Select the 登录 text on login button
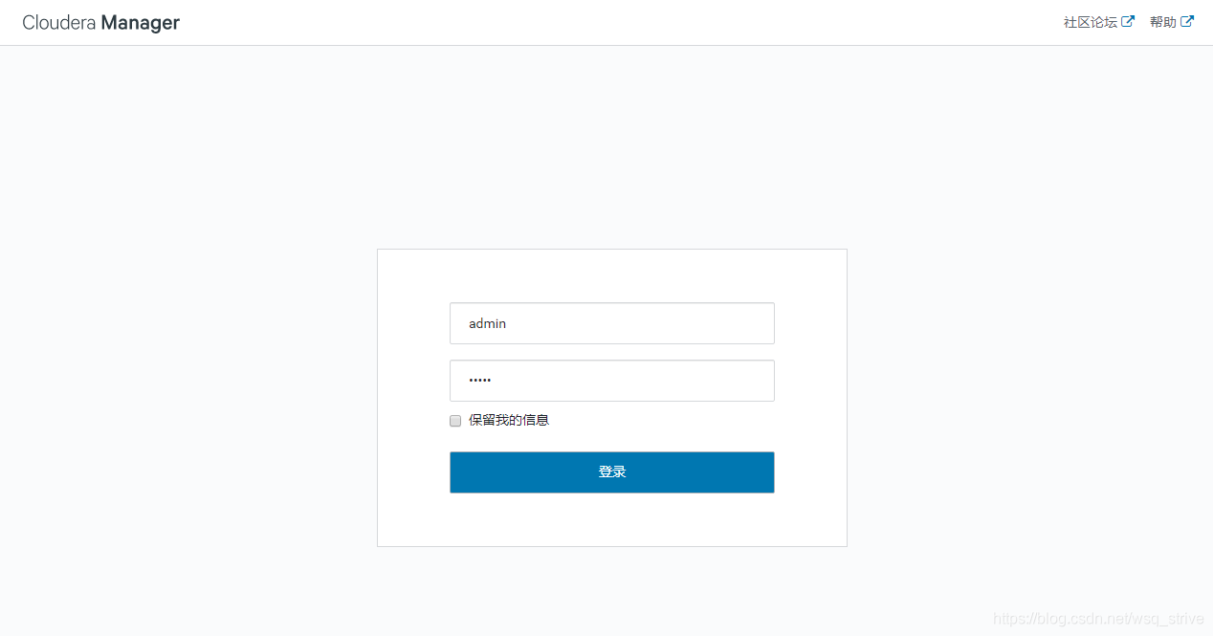Screen dimensions: 1213x636 (612, 472)
